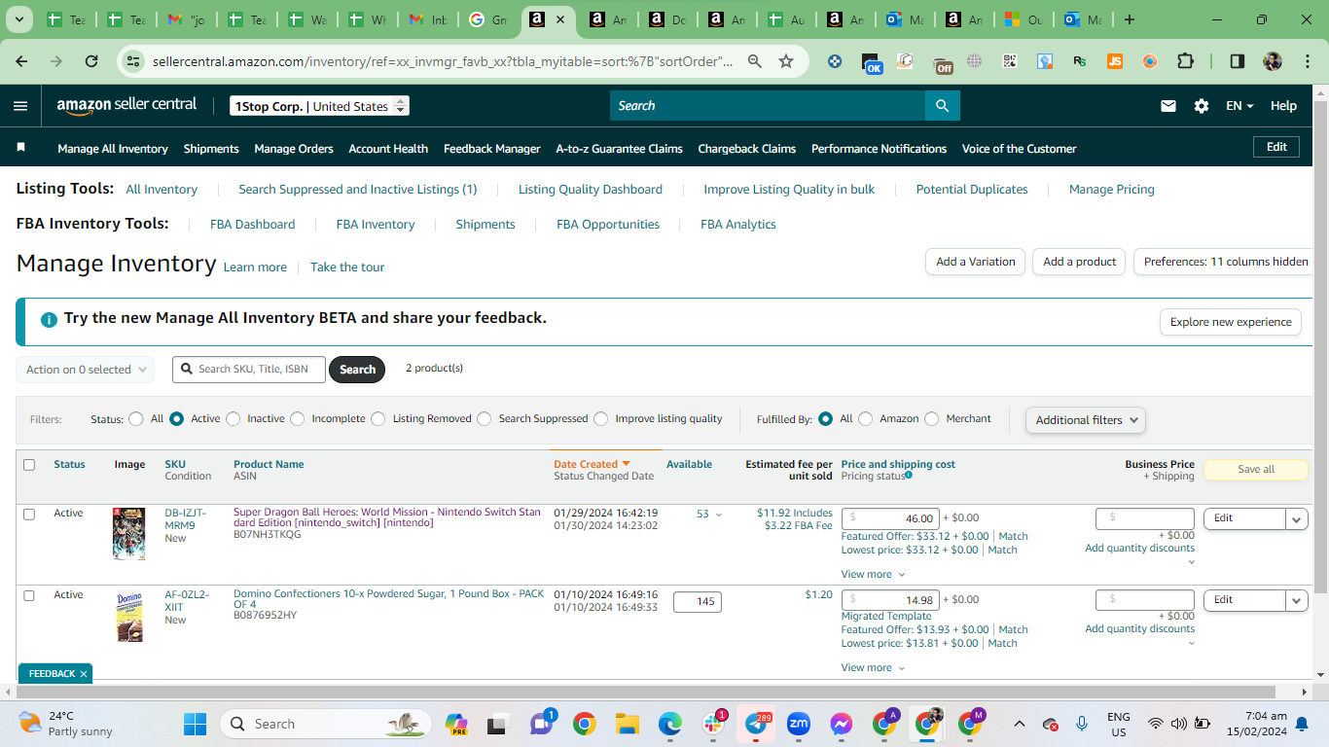This screenshot has height=747, width=1329.
Task: Open Edit dropdown arrow for AF-0ZL2-XIIT row
Action: coord(1296,601)
